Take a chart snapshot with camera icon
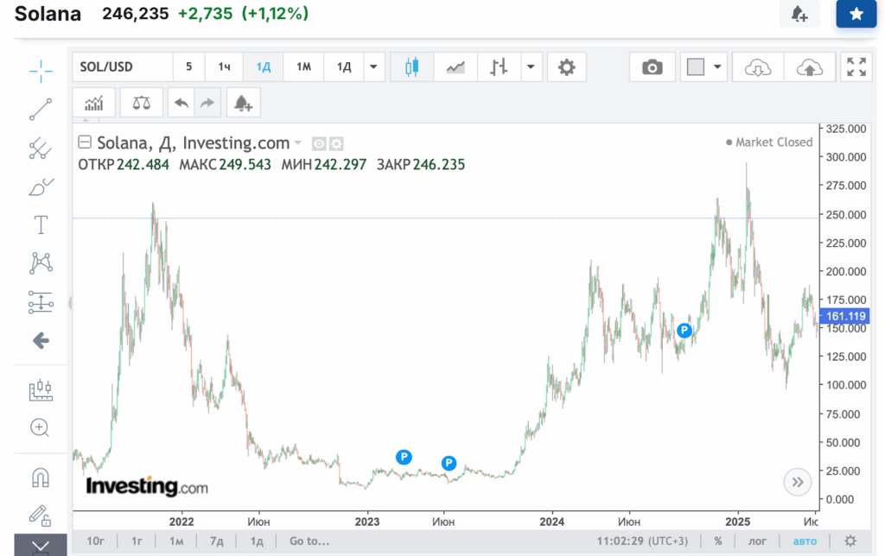885x556 pixels. [653, 67]
